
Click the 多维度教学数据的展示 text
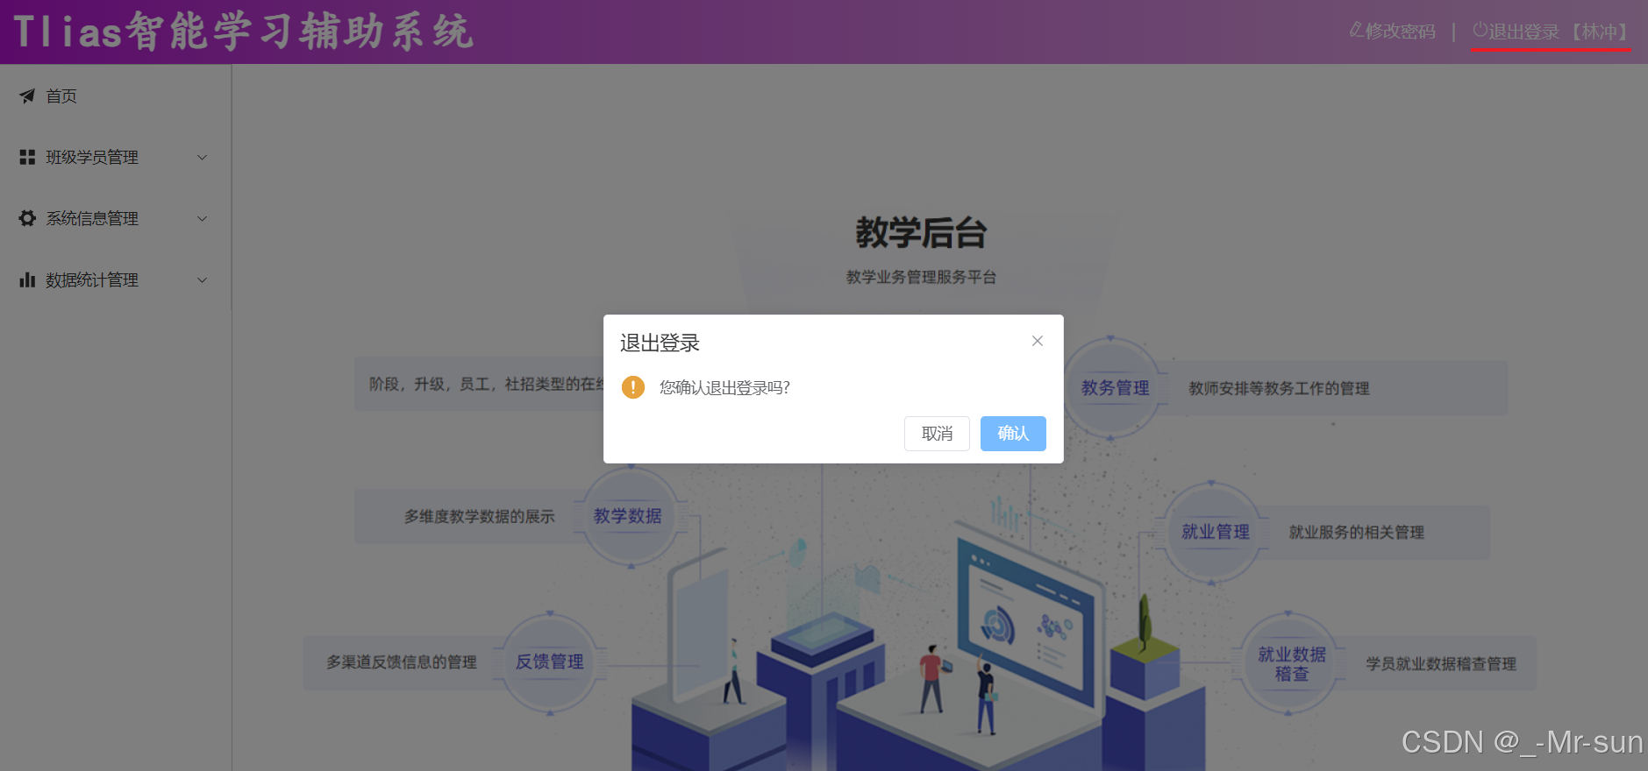coord(480,517)
